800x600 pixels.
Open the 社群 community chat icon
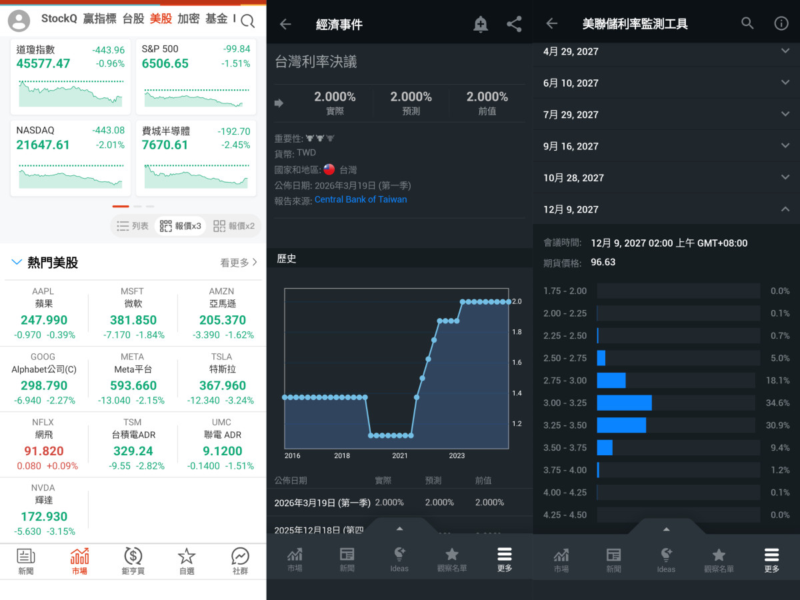pos(240,560)
